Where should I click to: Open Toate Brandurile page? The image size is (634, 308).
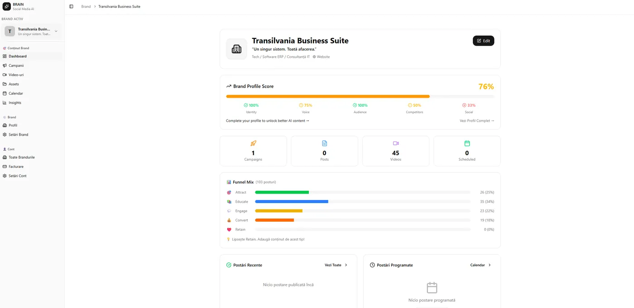31,157
